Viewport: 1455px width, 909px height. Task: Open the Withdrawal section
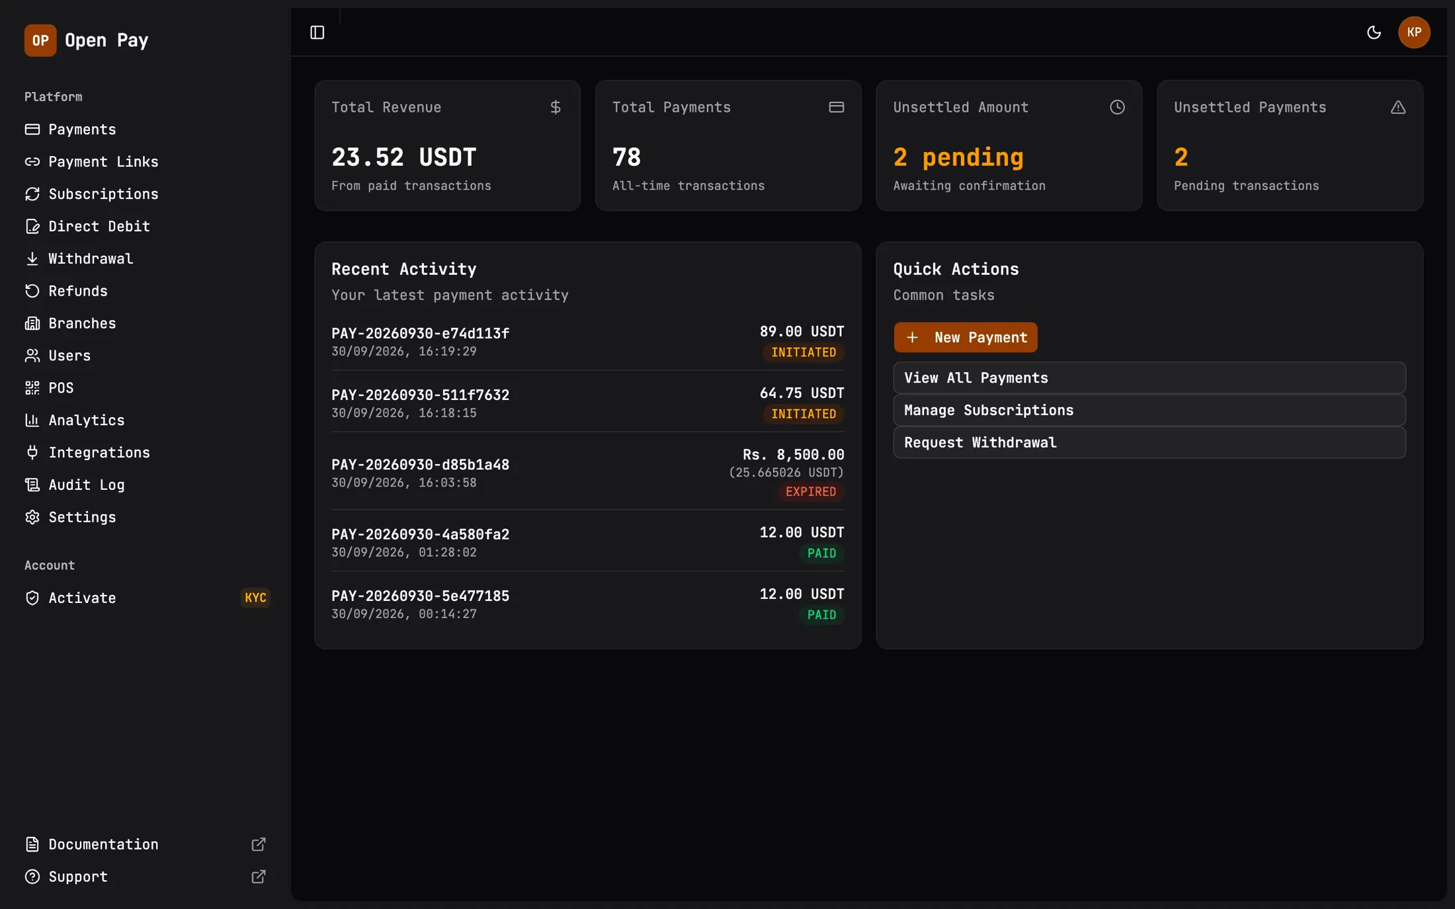pyautogui.click(x=145, y=259)
